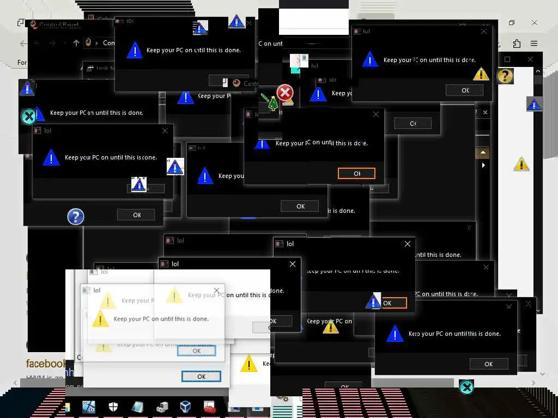Click lone yellow warning icon at far right
558x418 pixels.
[x=521, y=164]
